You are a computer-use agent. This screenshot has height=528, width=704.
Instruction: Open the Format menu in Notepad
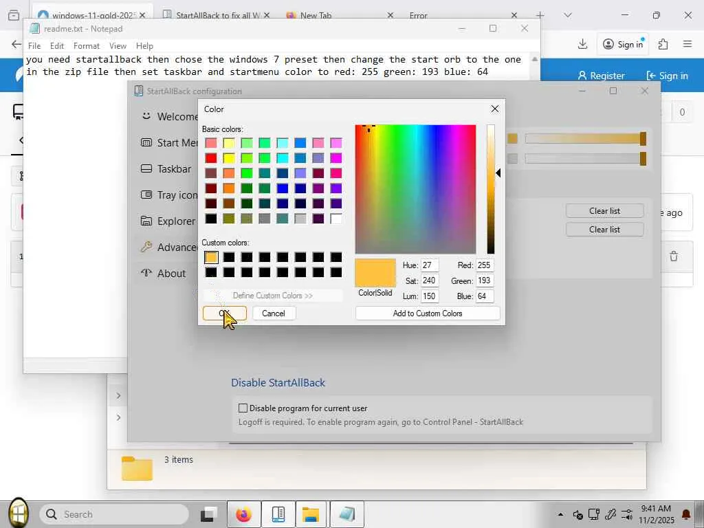coord(87,46)
